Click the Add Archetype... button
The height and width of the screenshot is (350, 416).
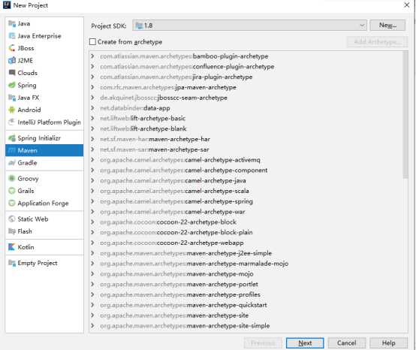pyautogui.click(x=377, y=41)
